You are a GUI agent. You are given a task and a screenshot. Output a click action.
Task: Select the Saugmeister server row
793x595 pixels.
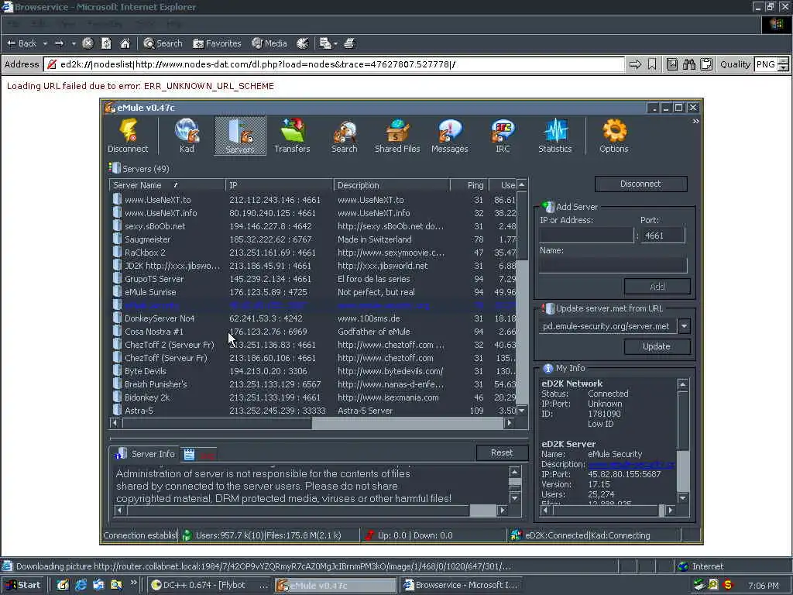pyautogui.click(x=314, y=239)
